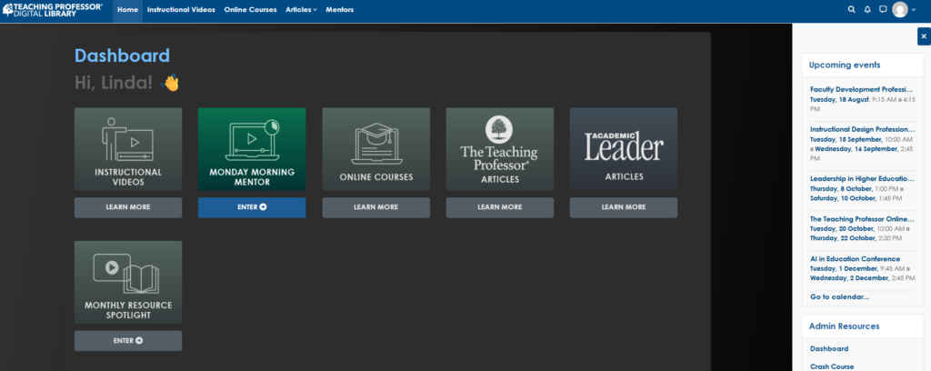Click Learn More under Teaching Professor Articles
Screen dimensions: 931x371
pos(499,207)
